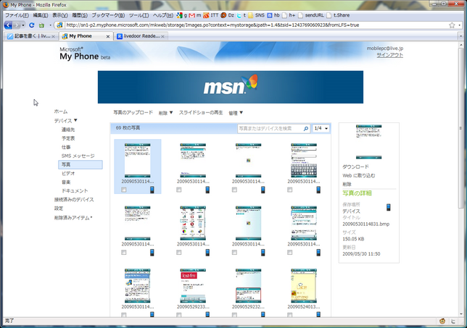Bookmark this page with the star icon
Screen dimensions: 467x328
[x=452, y=25]
